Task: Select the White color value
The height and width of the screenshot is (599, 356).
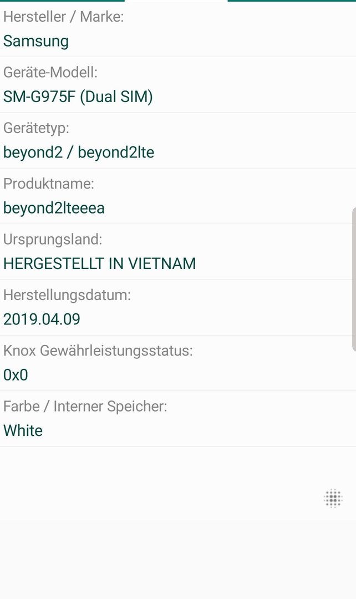Action: click(x=23, y=430)
